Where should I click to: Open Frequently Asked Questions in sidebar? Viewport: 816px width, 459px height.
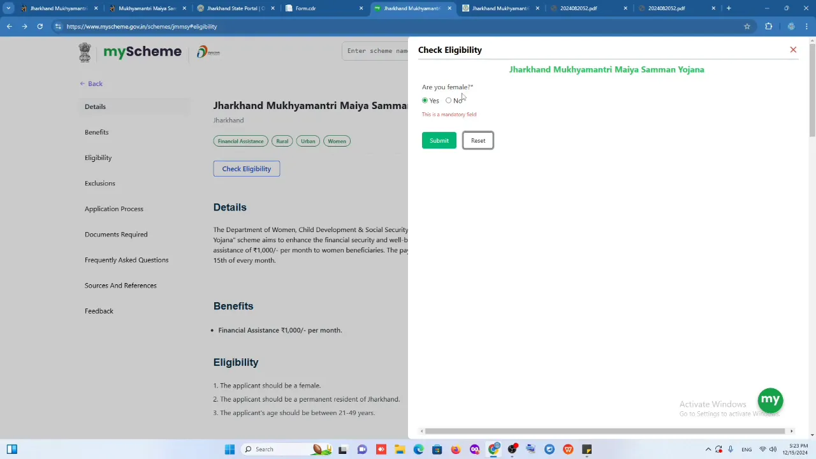click(127, 259)
